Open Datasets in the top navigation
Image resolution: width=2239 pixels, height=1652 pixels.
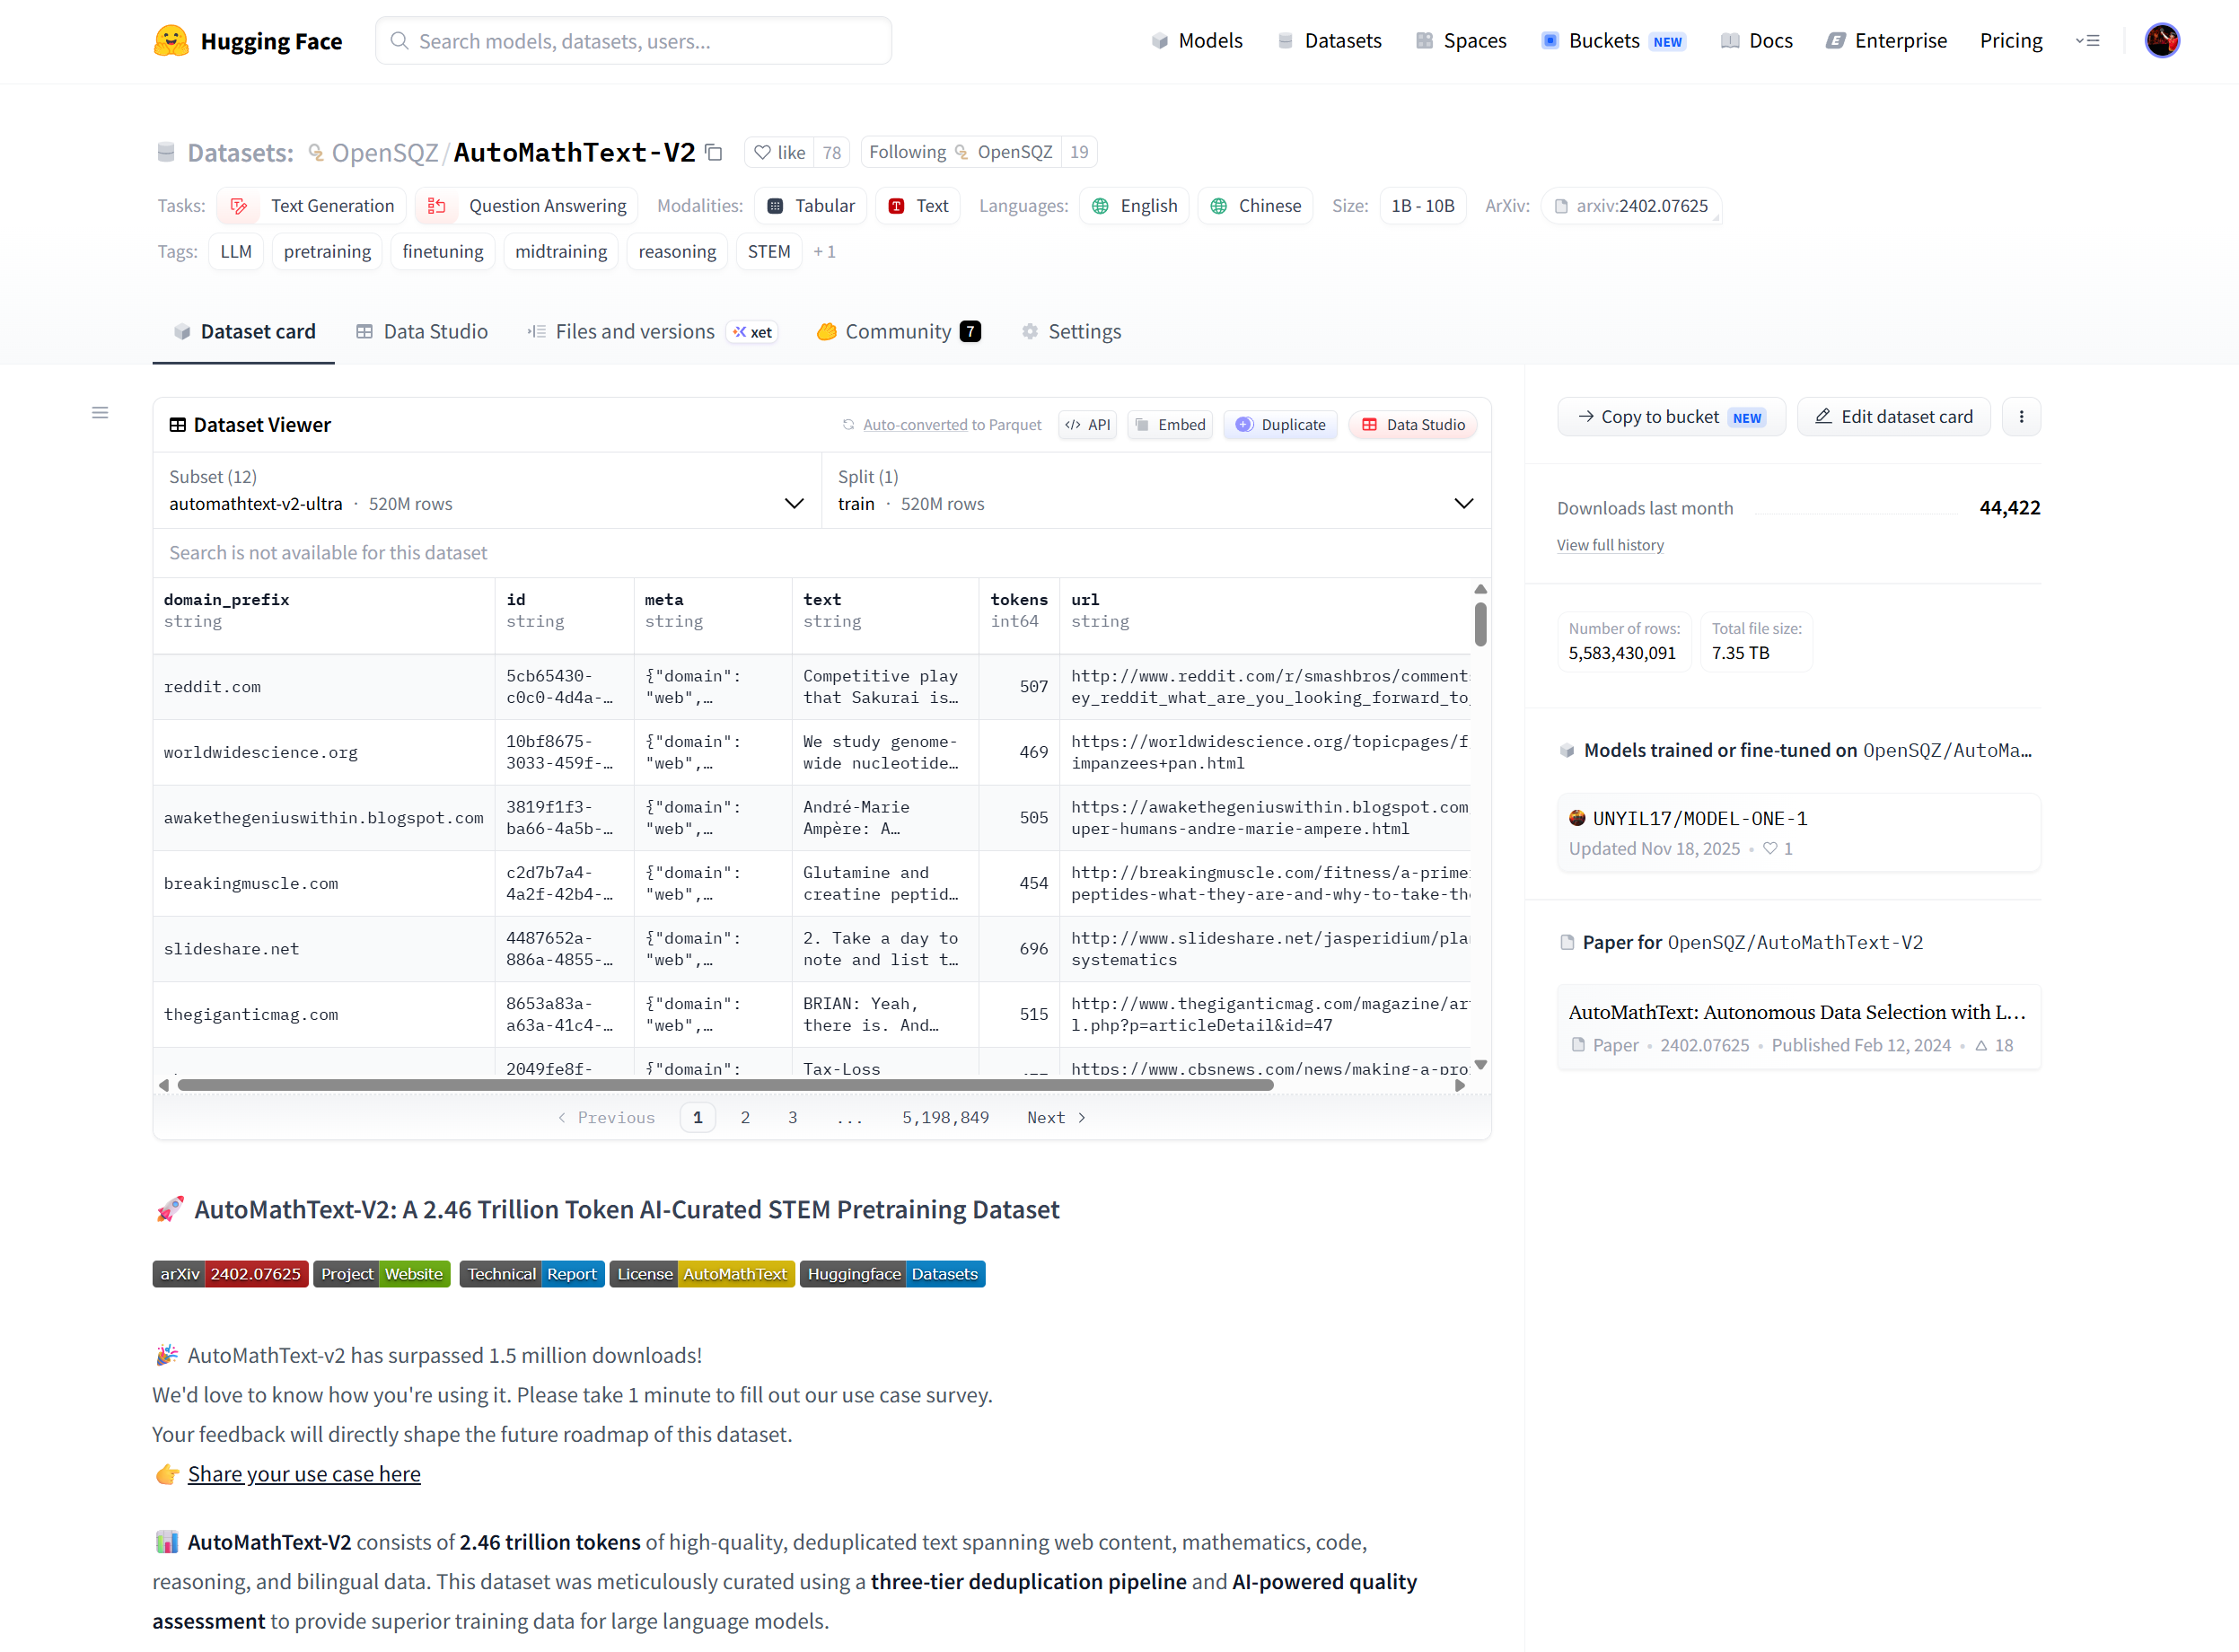point(1330,41)
